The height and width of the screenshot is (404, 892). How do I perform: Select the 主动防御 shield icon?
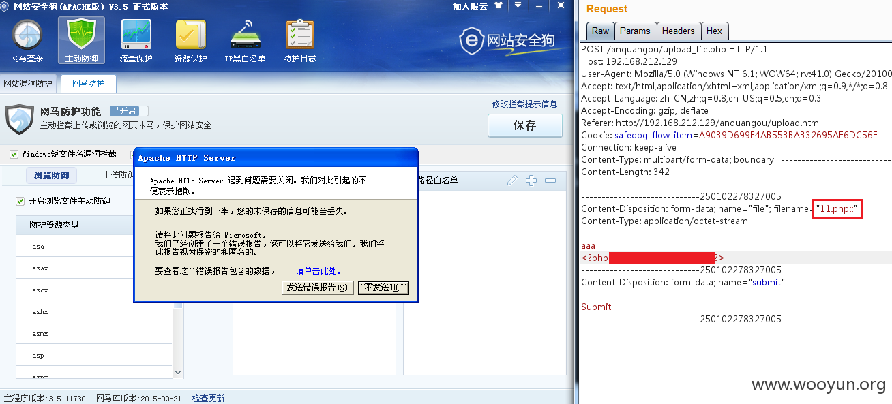coord(81,42)
